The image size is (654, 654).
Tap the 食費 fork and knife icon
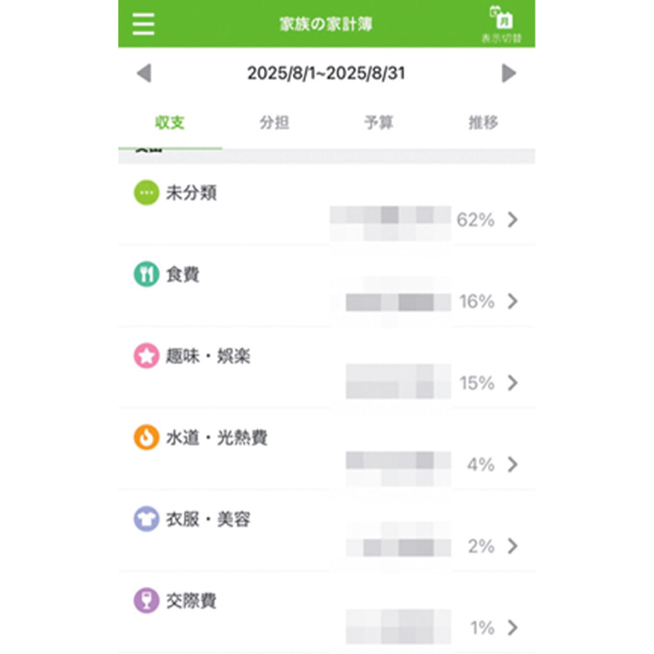pos(146,275)
